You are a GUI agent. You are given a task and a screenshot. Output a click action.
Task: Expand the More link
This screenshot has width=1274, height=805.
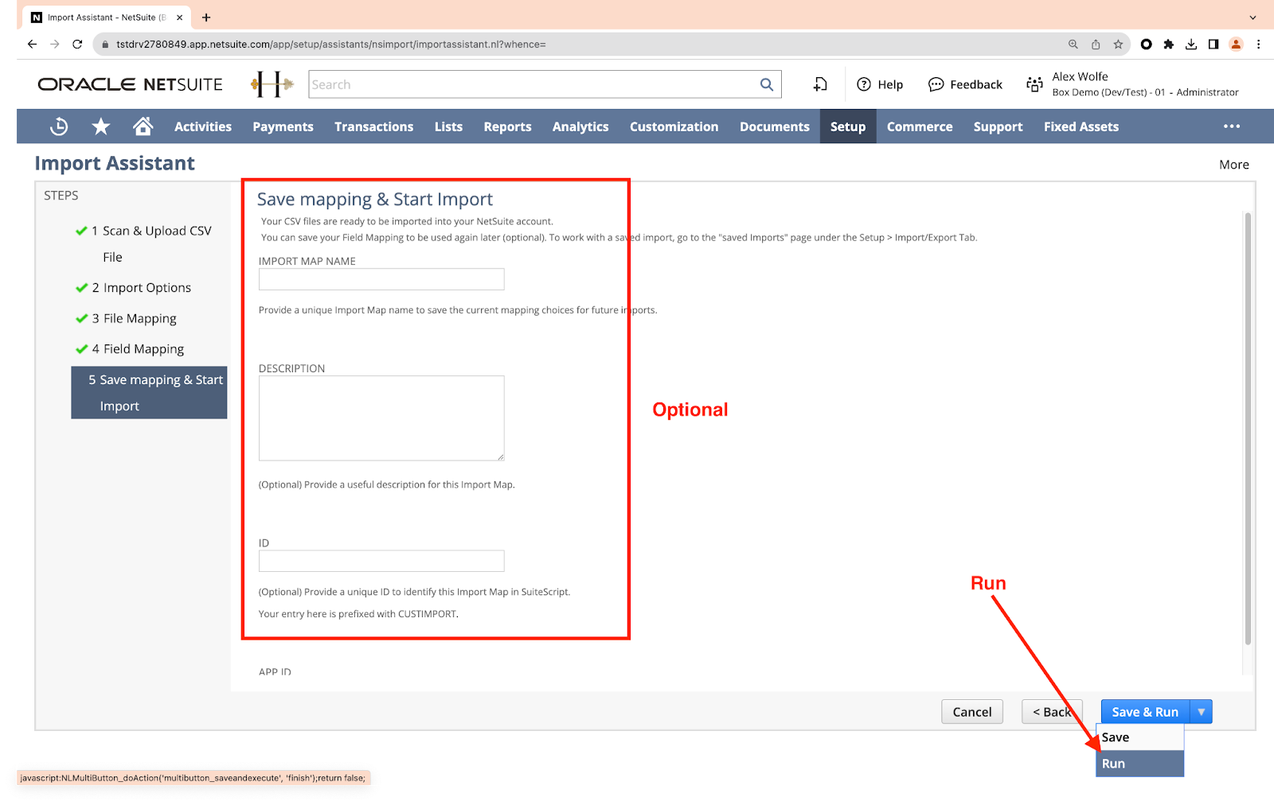click(1233, 165)
